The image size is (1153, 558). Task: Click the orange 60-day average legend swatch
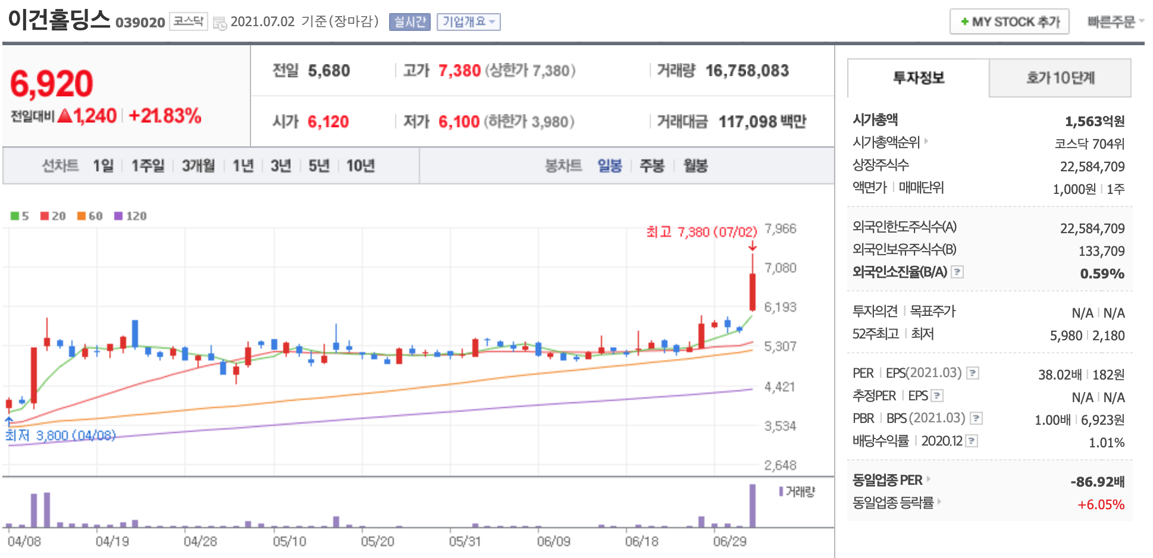tap(82, 215)
